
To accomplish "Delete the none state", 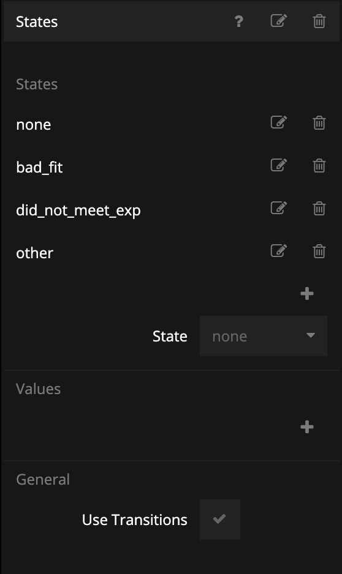I will (319, 122).
